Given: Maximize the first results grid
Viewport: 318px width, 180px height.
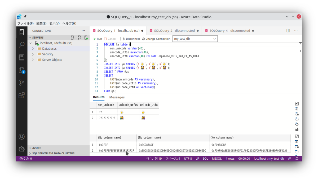Looking at the screenshot, I should click(297, 104).
